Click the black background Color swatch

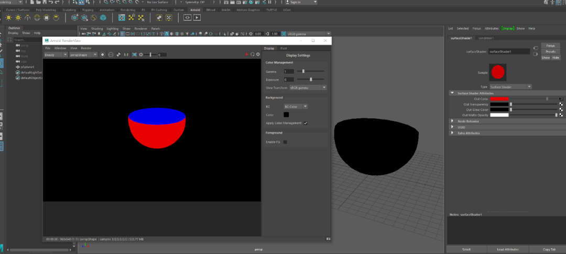[286, 115]
